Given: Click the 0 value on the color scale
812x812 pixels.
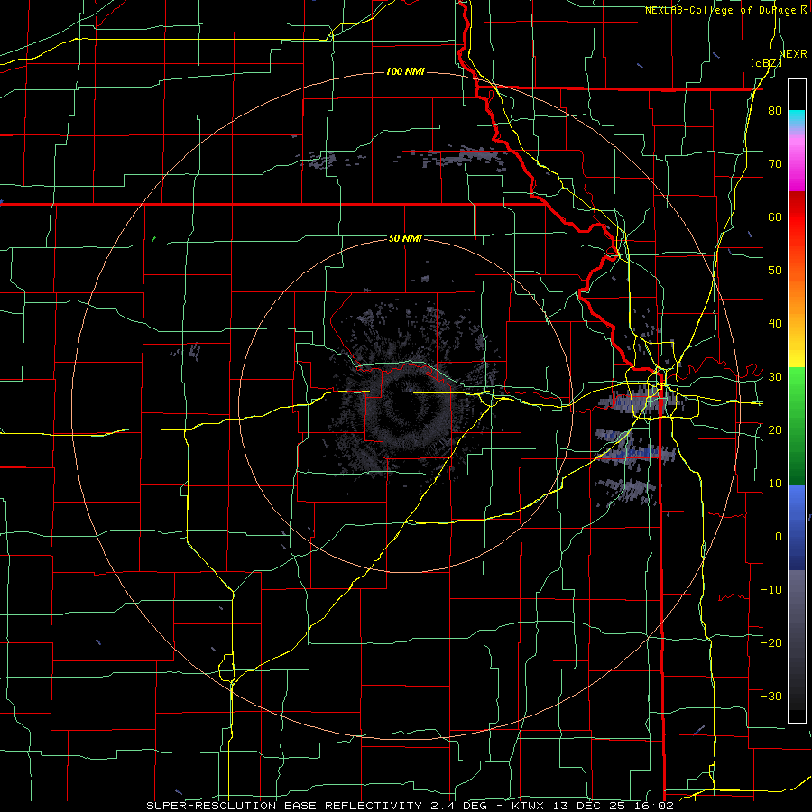Looking at the screenshot, I should [x=779, y=537].
